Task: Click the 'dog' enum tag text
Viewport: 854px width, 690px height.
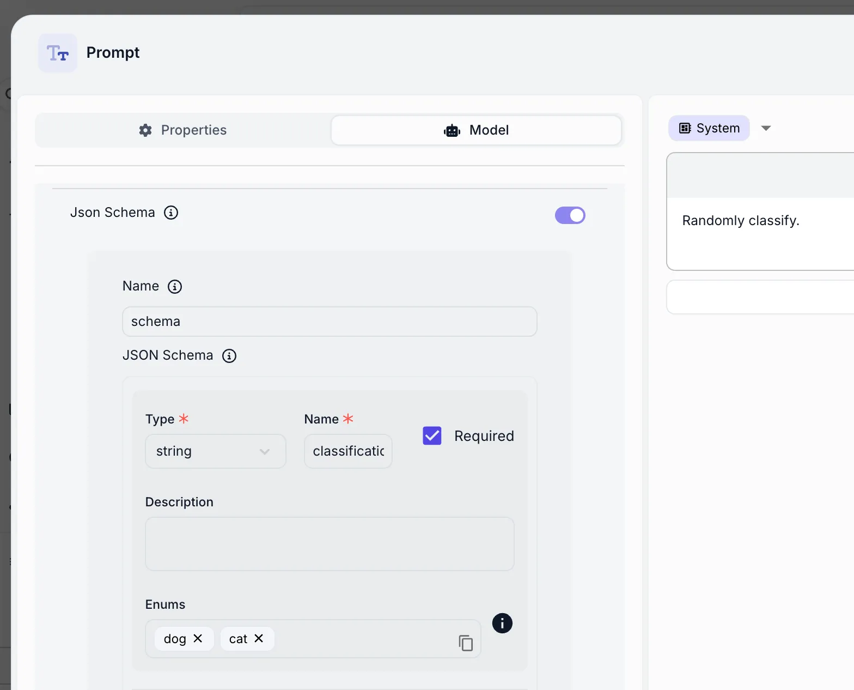Action: tap(175, 639)
